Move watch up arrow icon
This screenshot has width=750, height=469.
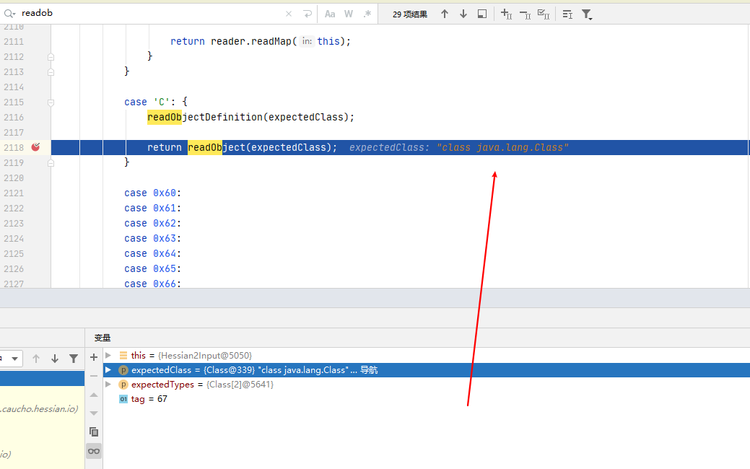click(x=94, y=395)
